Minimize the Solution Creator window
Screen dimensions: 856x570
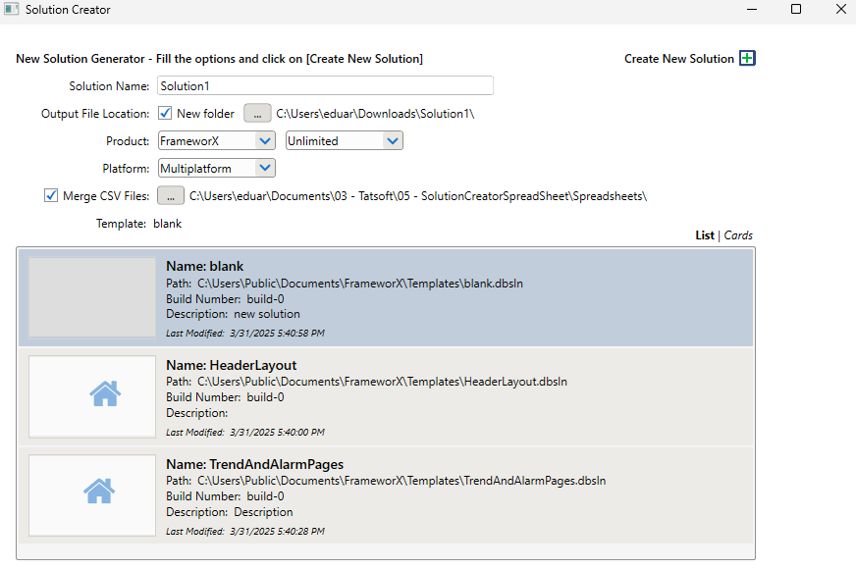point(750,10)
